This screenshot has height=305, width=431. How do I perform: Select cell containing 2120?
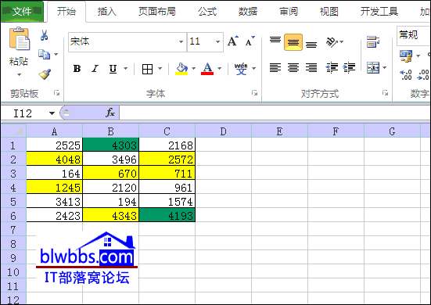click(111, 188)
